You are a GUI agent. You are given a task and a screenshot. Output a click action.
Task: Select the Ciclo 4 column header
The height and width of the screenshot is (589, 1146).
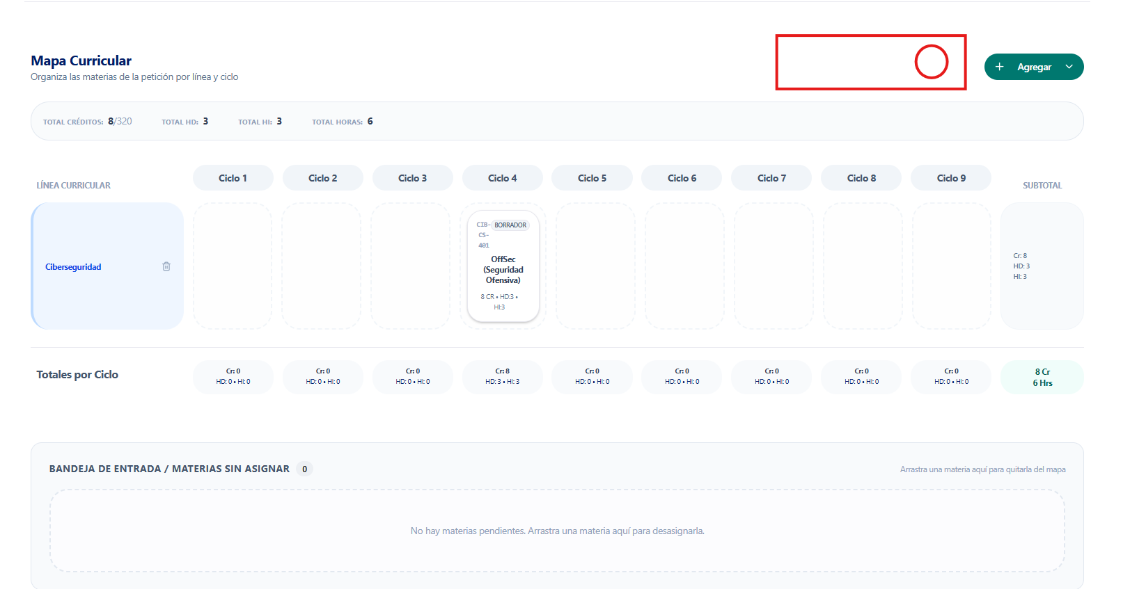point(502,178)
